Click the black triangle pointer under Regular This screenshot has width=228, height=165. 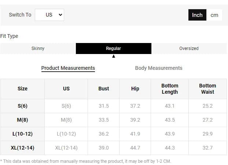(114, 56)
